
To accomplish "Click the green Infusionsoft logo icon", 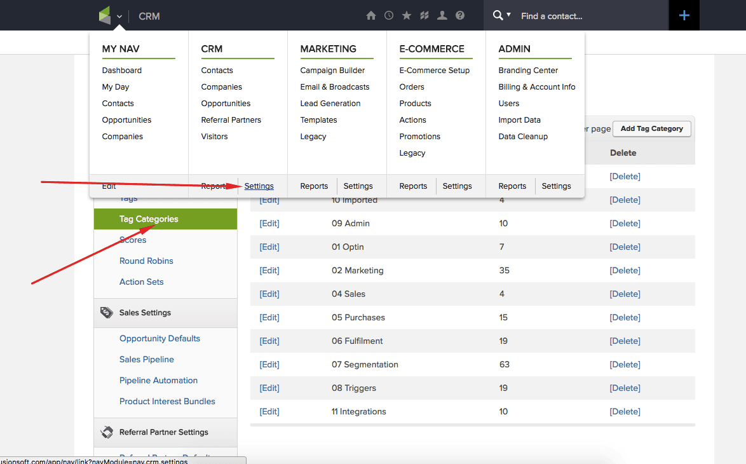I will click(105, 15).
